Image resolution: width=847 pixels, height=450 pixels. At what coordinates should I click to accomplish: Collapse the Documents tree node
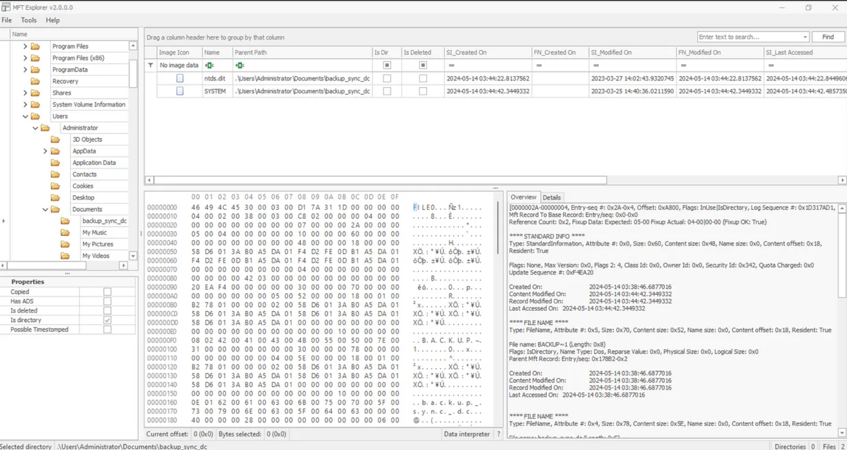pos(45,210)
